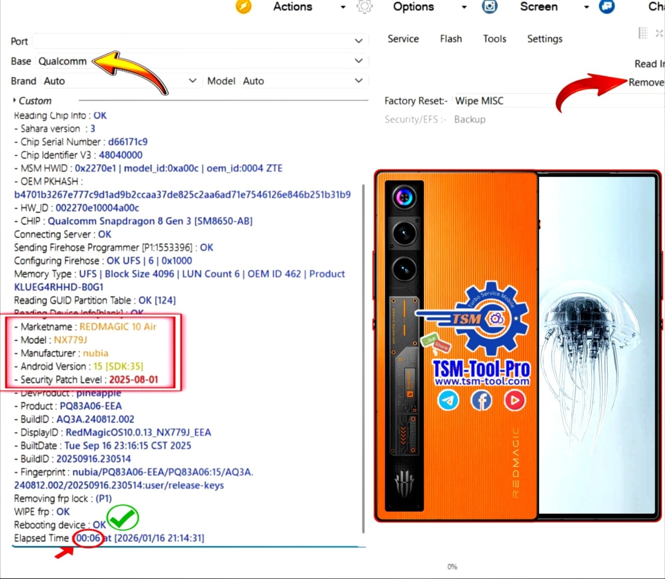Click the Fingerprint nubia/PQ83A06-EEA line
The image size is (665, 579).
(x=134, y=472)
